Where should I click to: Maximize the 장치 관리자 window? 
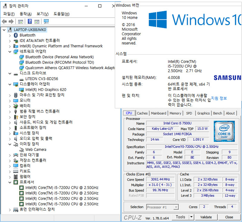[100, 6]
